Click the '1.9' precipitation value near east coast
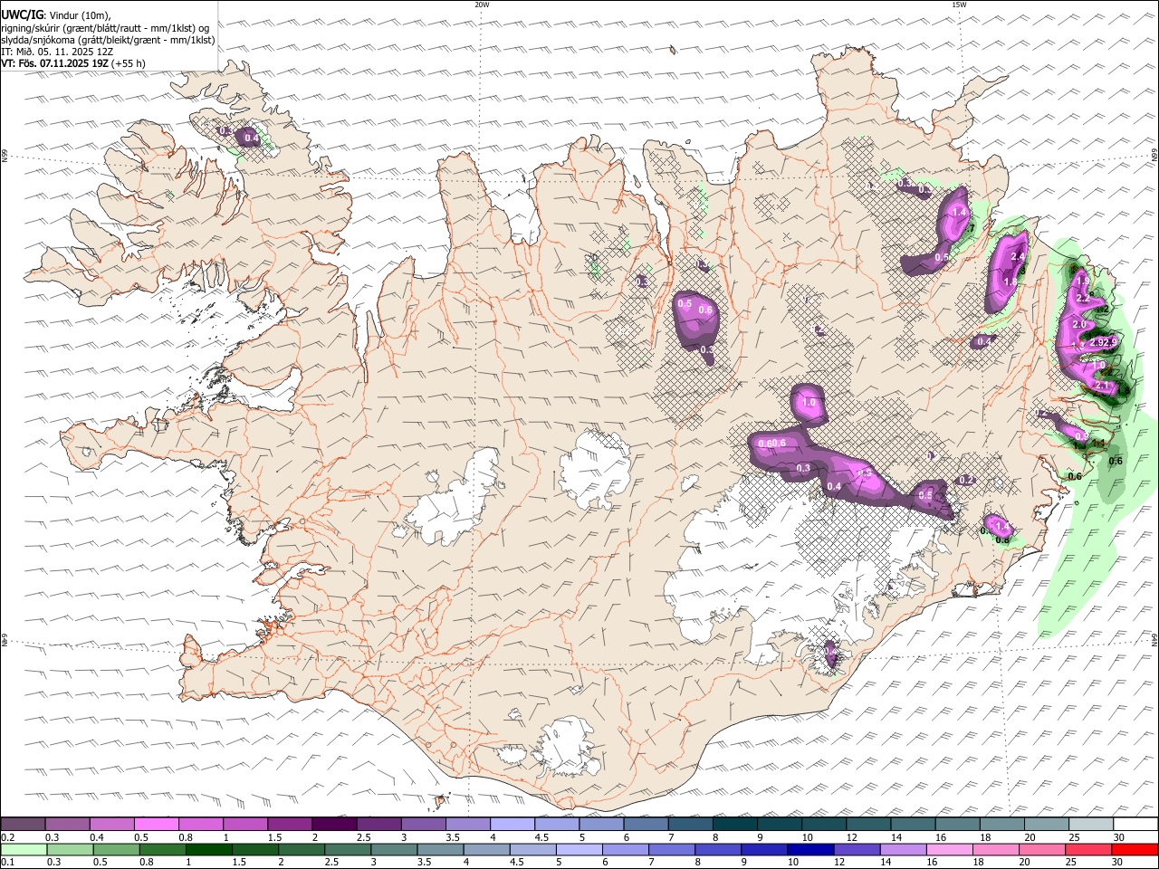1159x869 pixels. coord(1083,282)
